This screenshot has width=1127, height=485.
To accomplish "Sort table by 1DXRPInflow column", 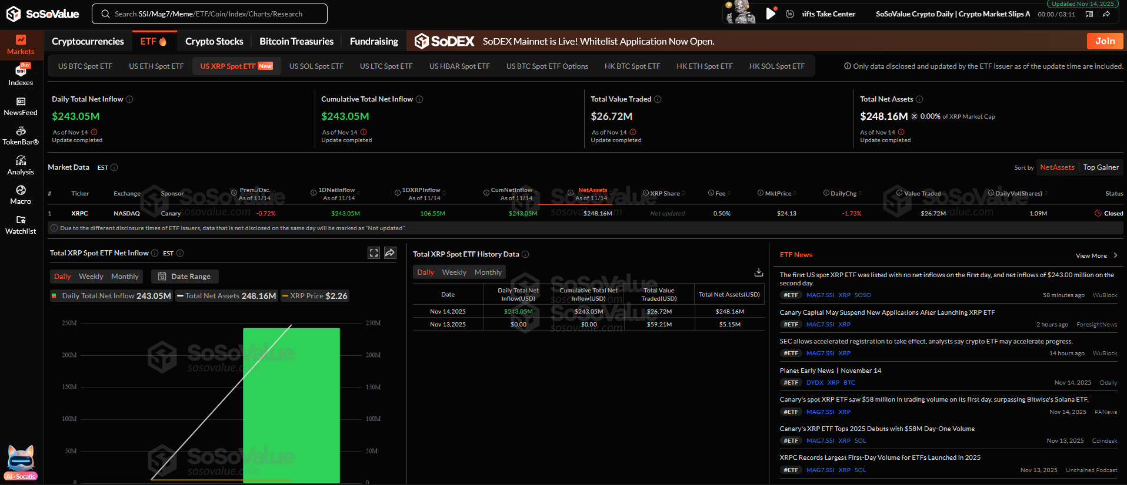I will [421, 194].
